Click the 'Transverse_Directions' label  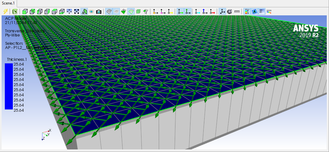tap(25, 31)
